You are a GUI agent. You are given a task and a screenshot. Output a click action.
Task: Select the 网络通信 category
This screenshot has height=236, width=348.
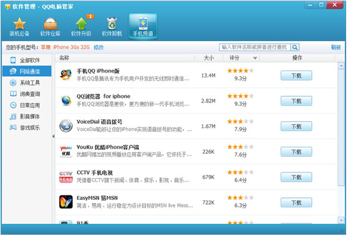[x=27, y=71]
